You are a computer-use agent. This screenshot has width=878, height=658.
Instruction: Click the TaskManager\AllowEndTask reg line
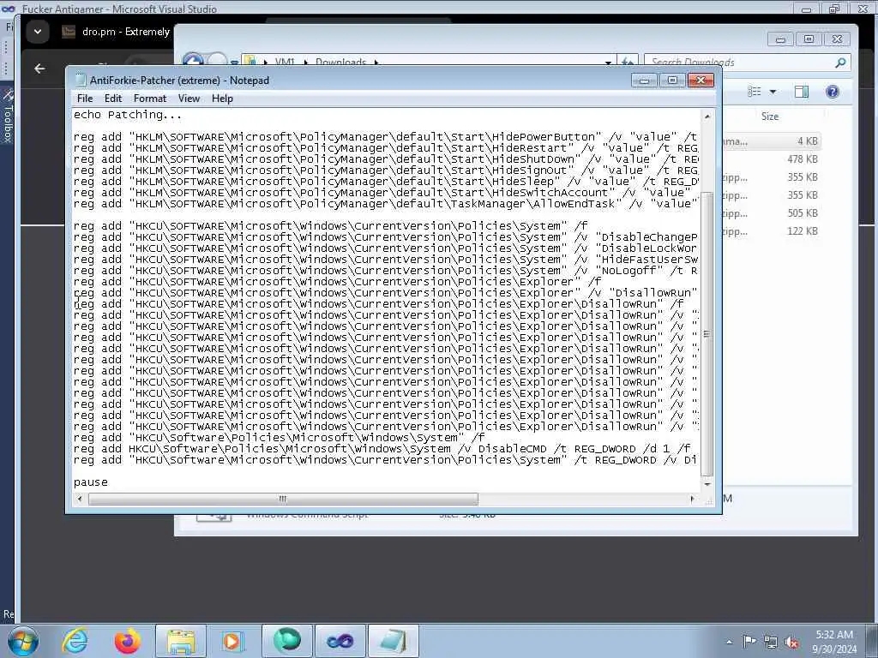pos(385,204)
